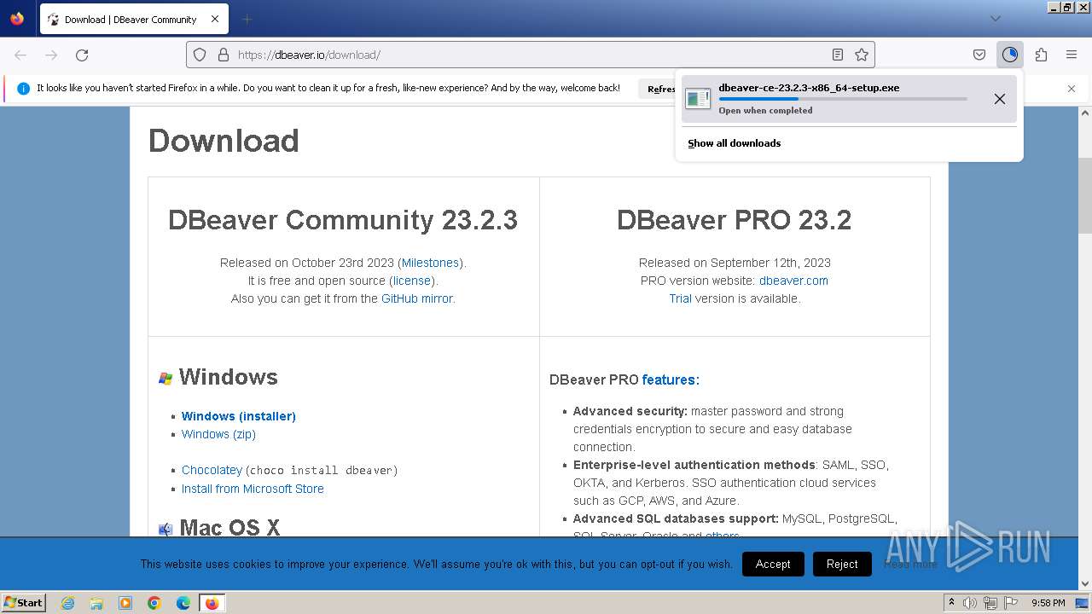Show hidden system tray icons arrow
The height and width of the screenshot is (614, 1092).
951,602
